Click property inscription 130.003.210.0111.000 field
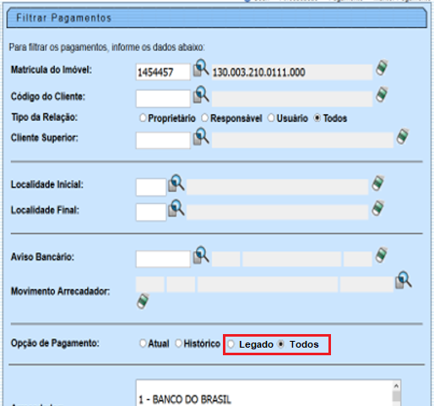Image resolution: width=434 pixels, height=406 pixels. pos(292,73)
